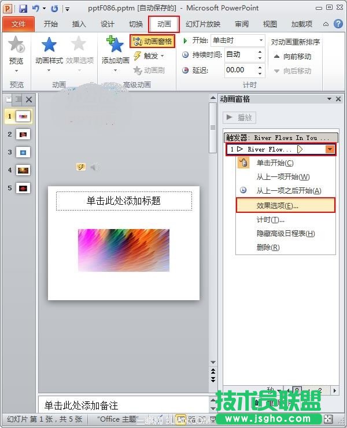Click the audio speaker icon on slide
This screenshot has height=428, width=347.
point(94,167)
